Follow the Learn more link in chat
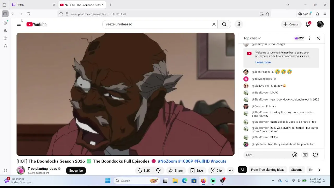Image resolution: width=334 pixels, height=188 pixels. pyautogui.click(x=263, y=62)
